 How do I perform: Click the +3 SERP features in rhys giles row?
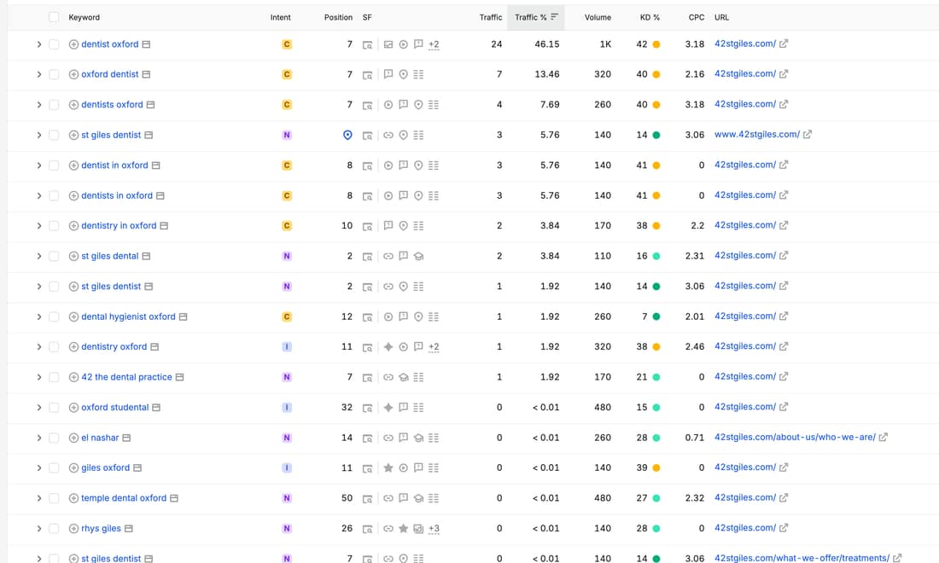(x=435, y=529)
